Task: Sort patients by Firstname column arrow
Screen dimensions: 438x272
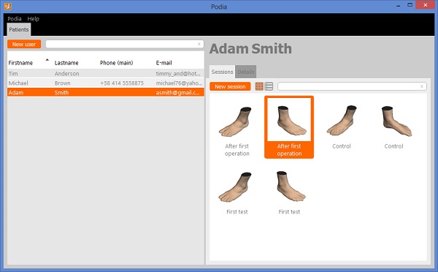Action: tap(47, 60)
